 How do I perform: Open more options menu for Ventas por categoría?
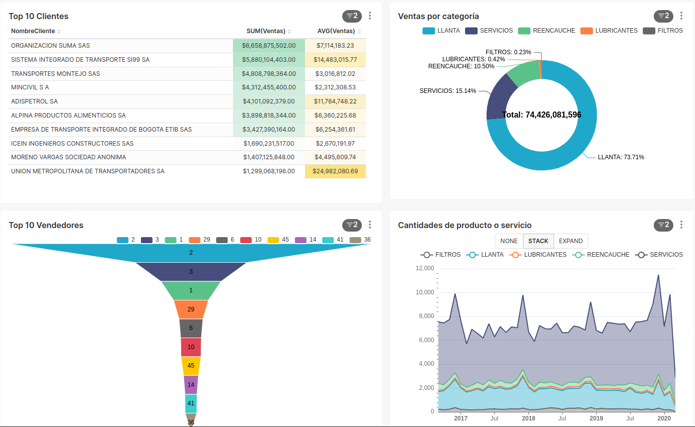click(x=681, y=16)
